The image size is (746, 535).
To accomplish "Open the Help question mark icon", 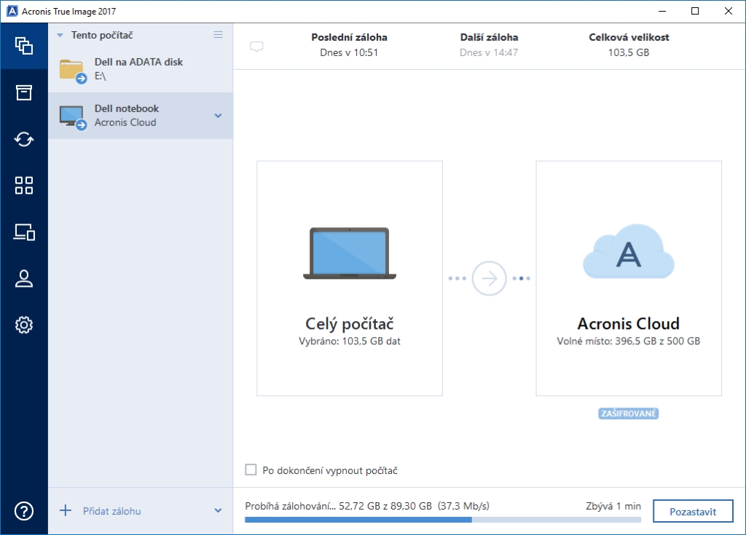I will pyautogui.click(x=24, y=511).
